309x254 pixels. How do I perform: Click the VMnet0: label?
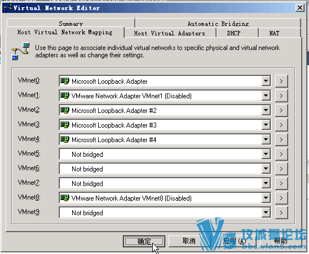pos(29,80)
